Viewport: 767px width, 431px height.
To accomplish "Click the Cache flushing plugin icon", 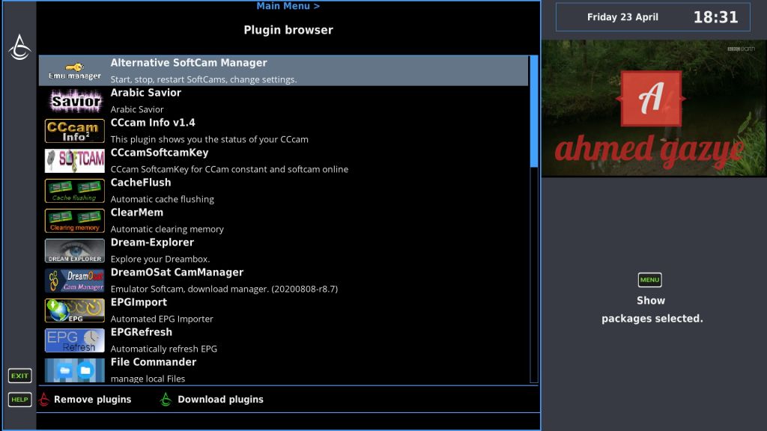I will pyautogui.click(x=74, y=191).
